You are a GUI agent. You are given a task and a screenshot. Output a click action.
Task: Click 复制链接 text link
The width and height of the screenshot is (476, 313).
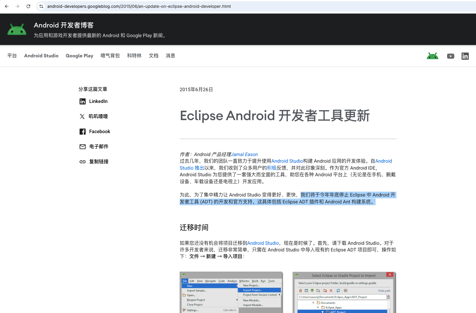pos(99,162)
